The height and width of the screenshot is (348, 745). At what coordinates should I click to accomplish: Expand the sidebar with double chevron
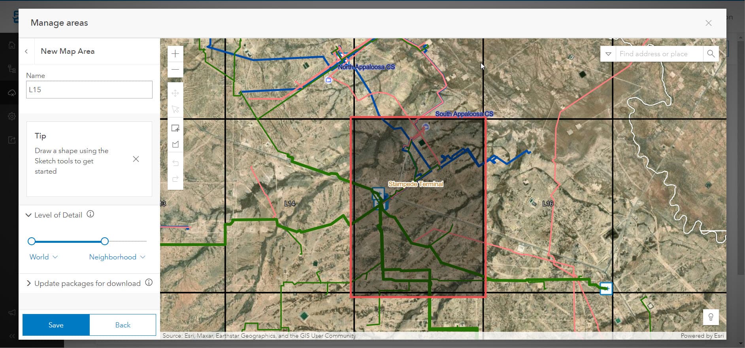[12, 336]
